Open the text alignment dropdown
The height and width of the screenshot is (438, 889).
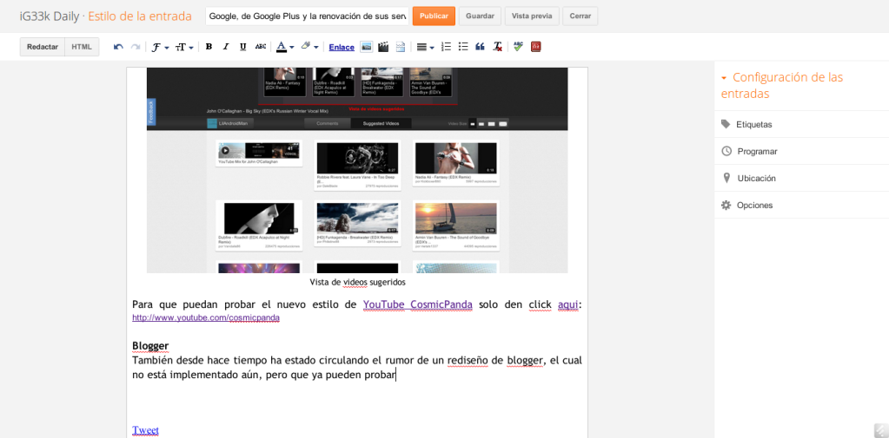coord(425,47)
